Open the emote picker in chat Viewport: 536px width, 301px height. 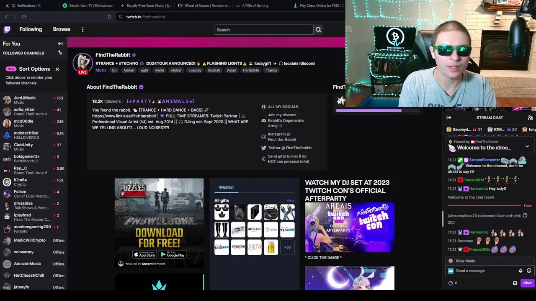coord(529,271)
